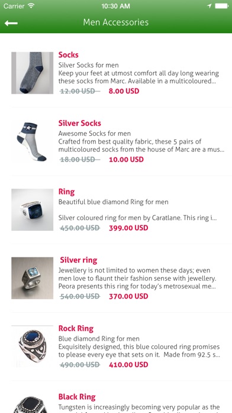Tap the 410.00 USD Rock Ring price
232x413 pixels.
coord(128,365)
